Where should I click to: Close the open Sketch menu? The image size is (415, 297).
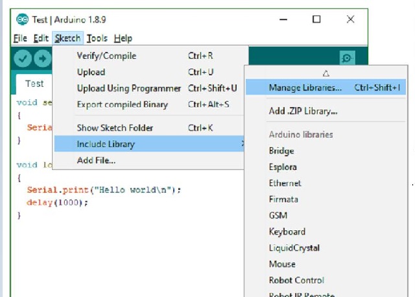point(67,38)
